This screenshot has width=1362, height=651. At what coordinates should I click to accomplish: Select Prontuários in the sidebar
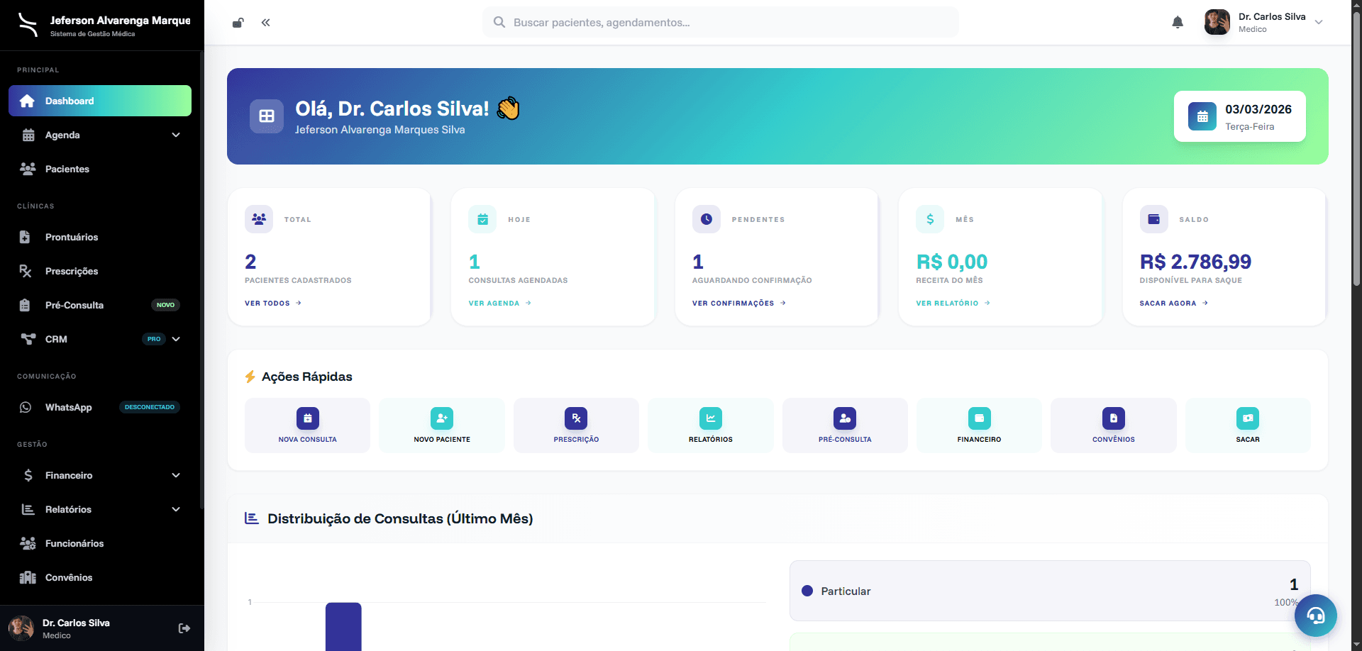click(x=72, y=237)
